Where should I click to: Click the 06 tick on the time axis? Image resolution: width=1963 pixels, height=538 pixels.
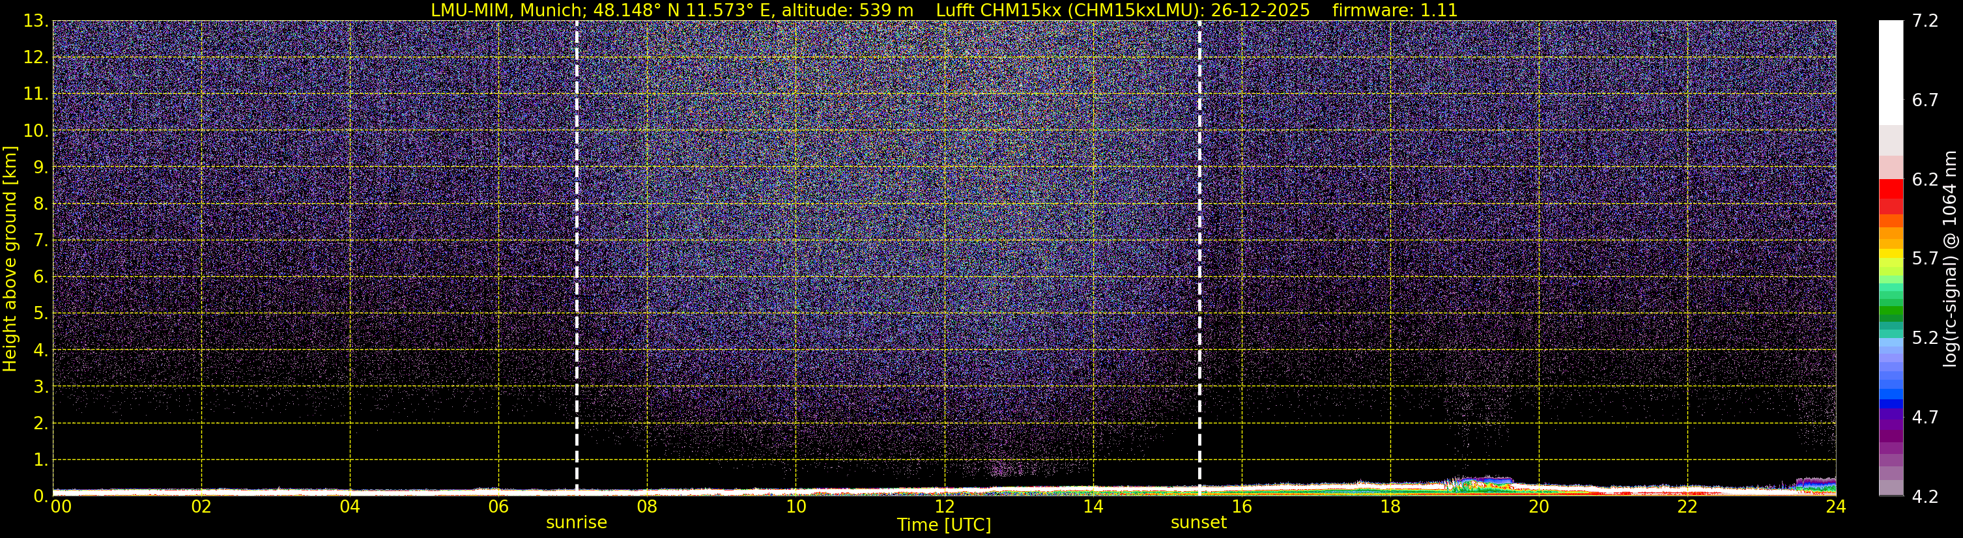[x=498, y=507]
